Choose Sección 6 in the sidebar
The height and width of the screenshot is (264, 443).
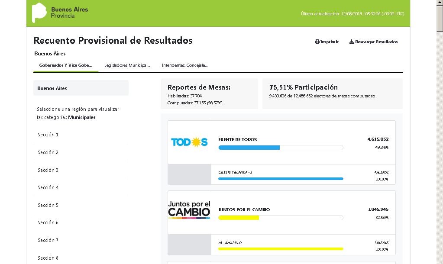coord(48,222)
